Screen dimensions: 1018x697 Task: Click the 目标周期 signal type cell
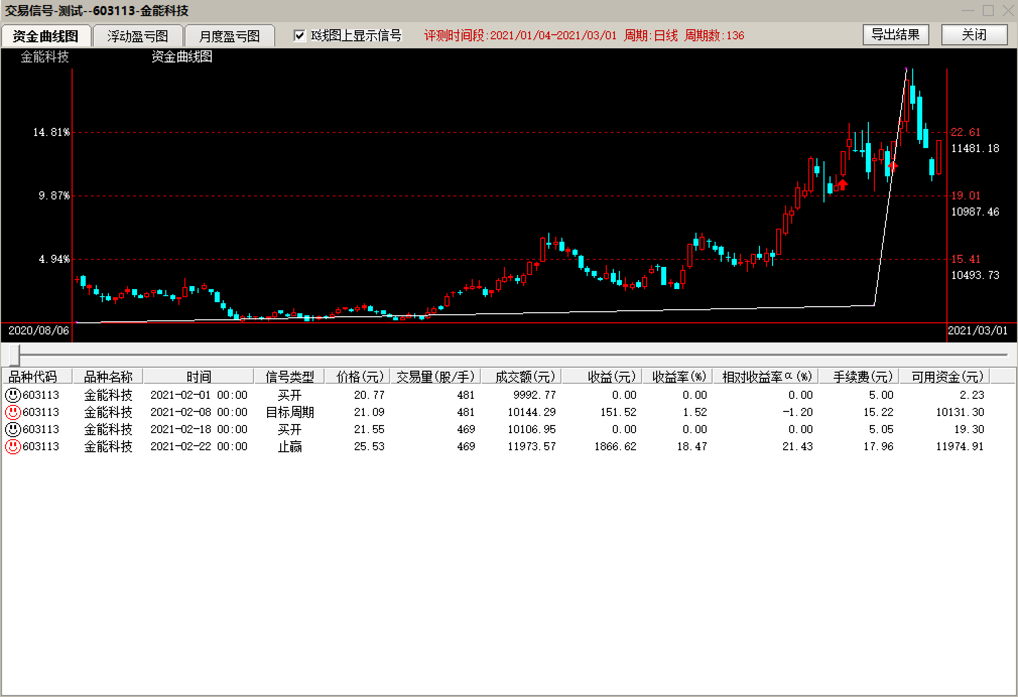[290, 412]
